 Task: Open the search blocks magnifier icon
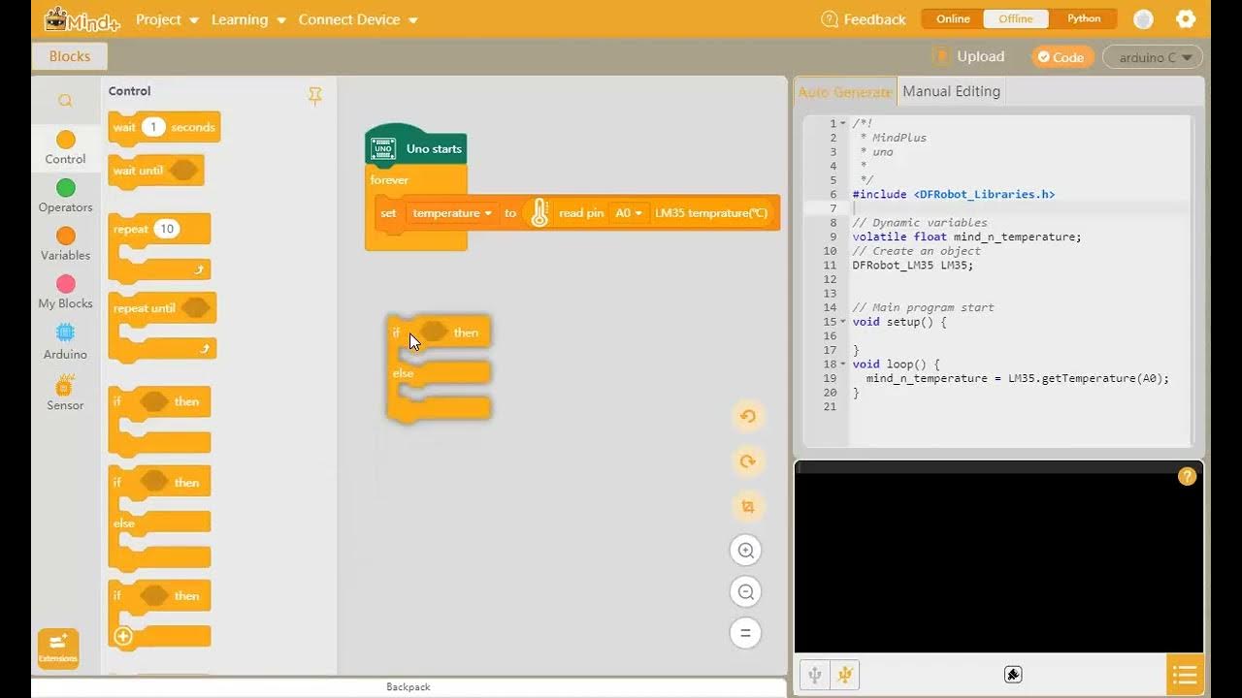click(x=65, y=101)
